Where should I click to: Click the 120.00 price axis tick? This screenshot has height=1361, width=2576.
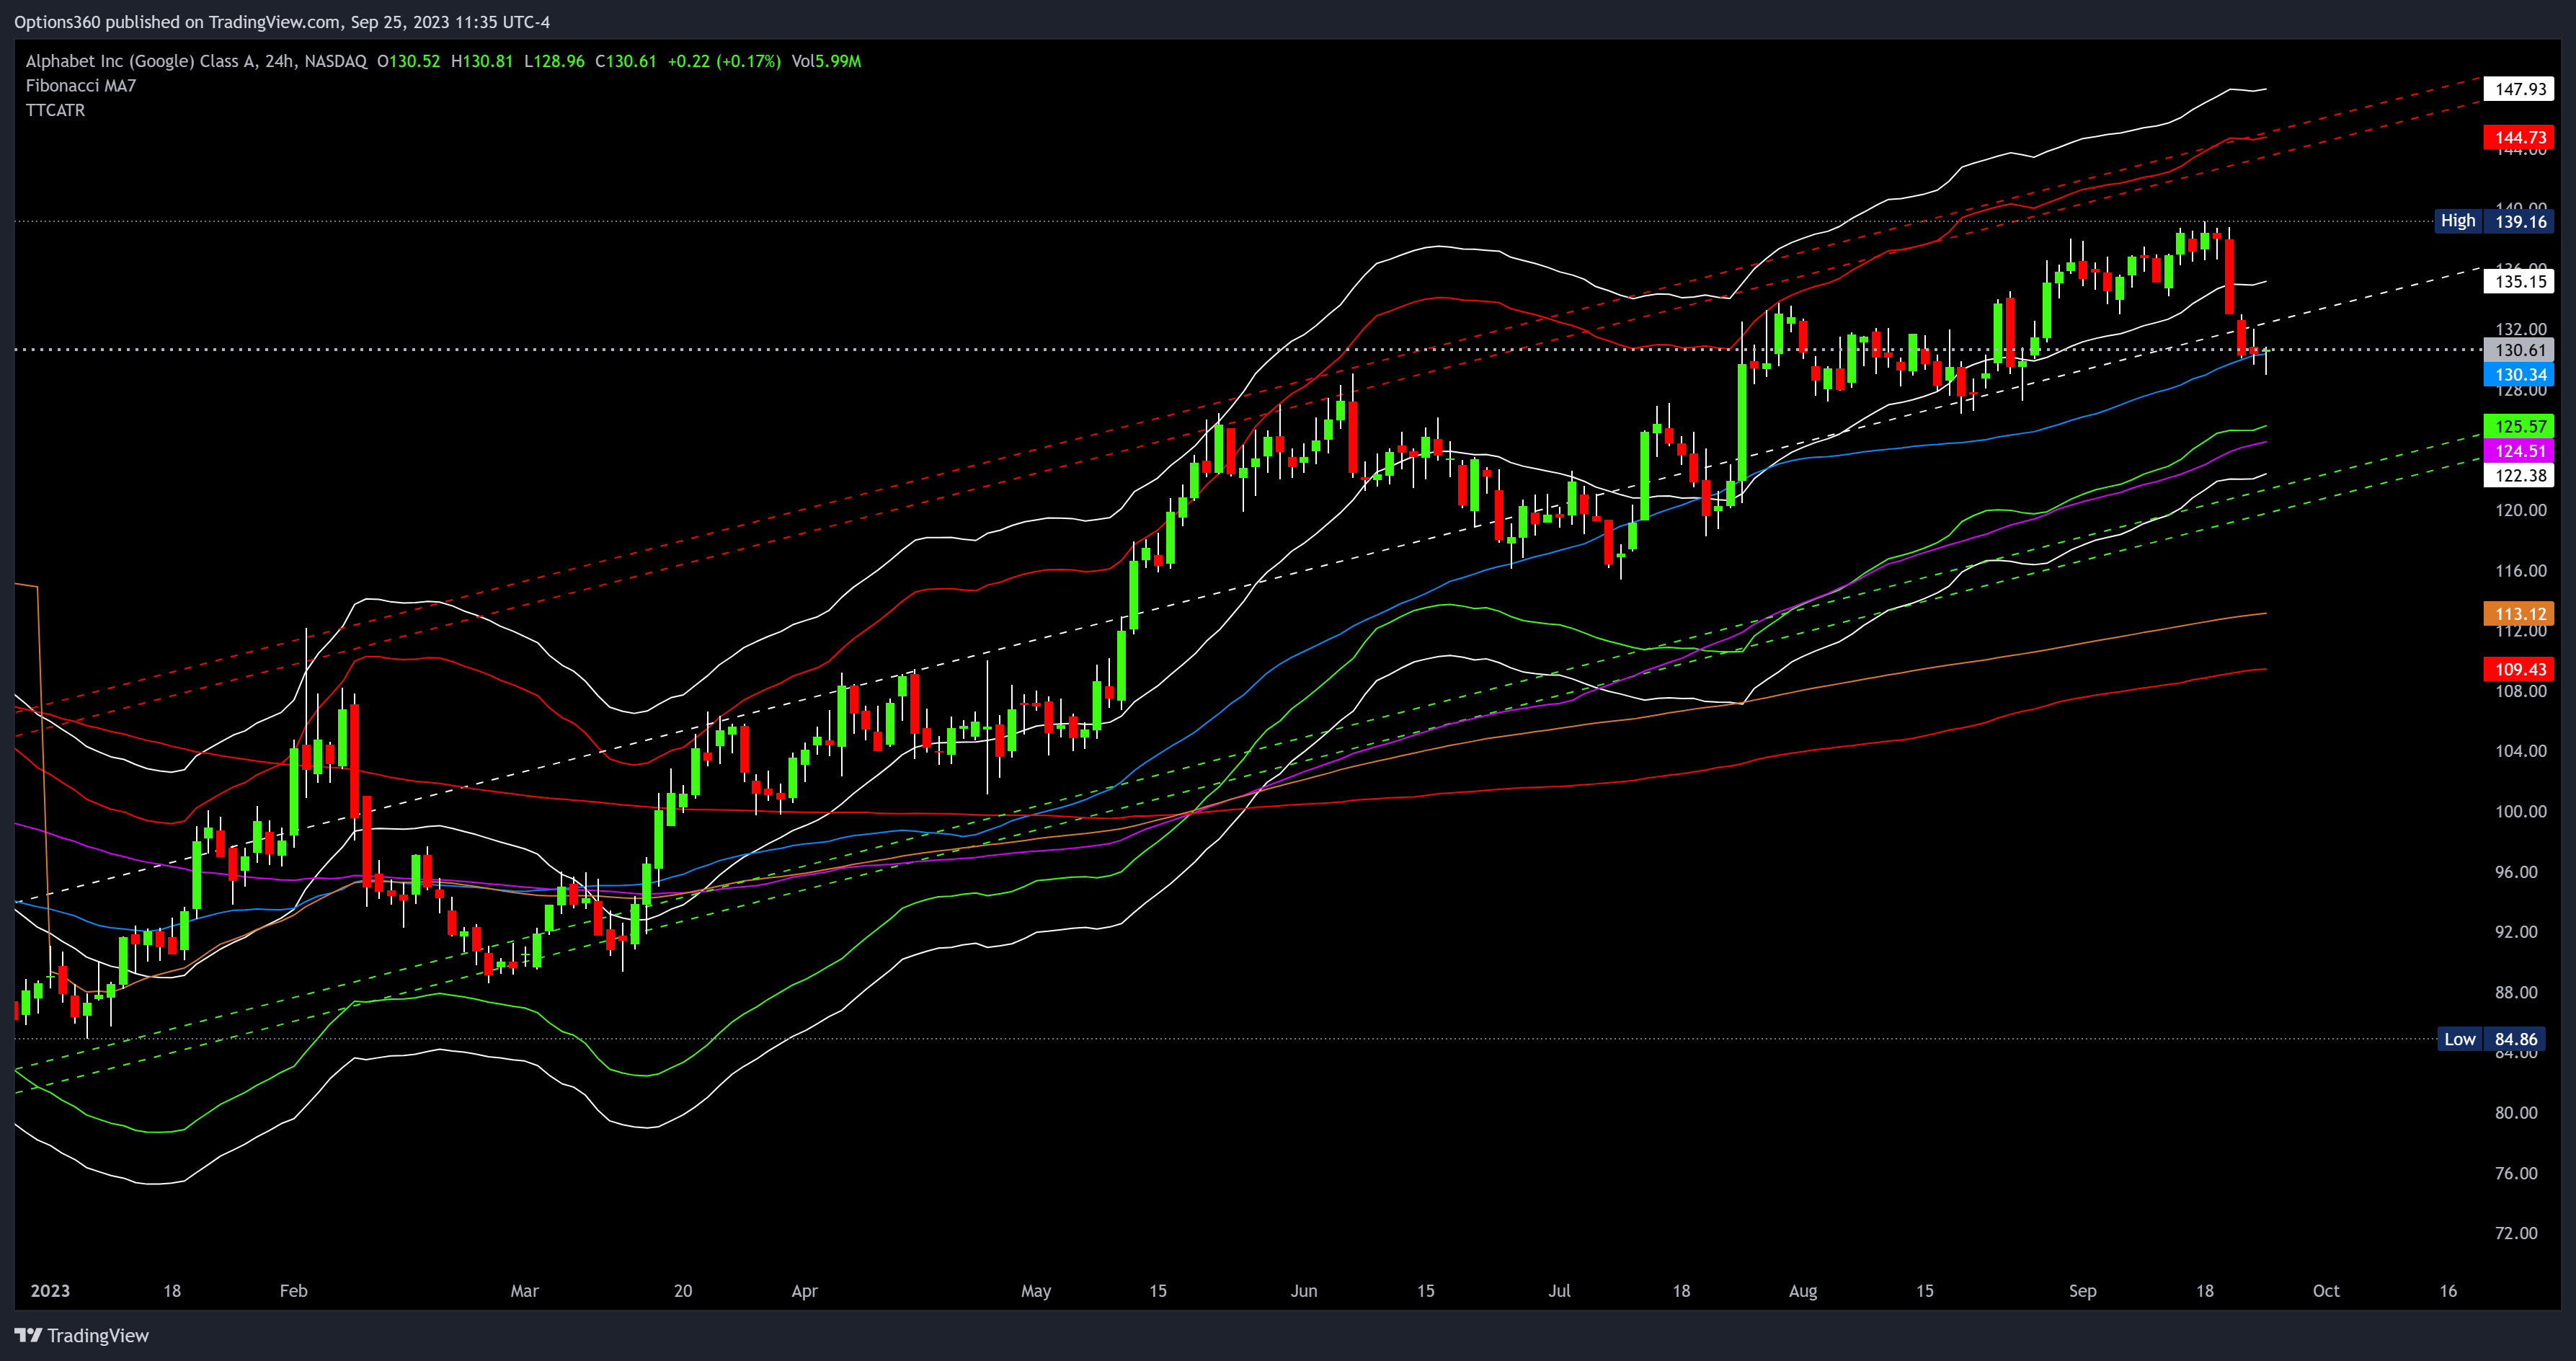click(2520, 510)
